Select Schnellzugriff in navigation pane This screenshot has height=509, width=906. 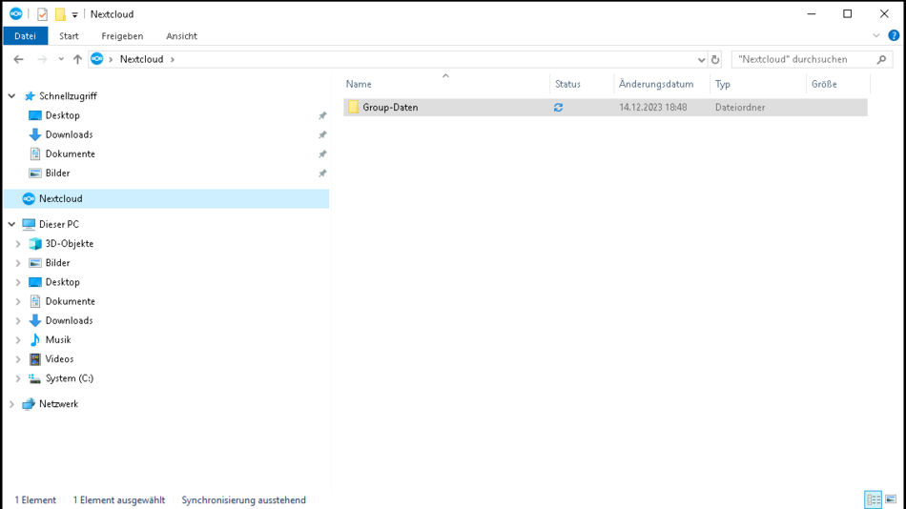pyautogui.click(x=68, y=96)
